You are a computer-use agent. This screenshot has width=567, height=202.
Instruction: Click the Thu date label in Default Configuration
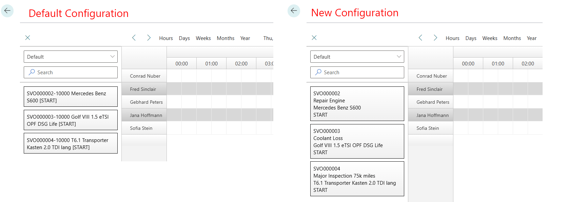[x=268, y=38]
